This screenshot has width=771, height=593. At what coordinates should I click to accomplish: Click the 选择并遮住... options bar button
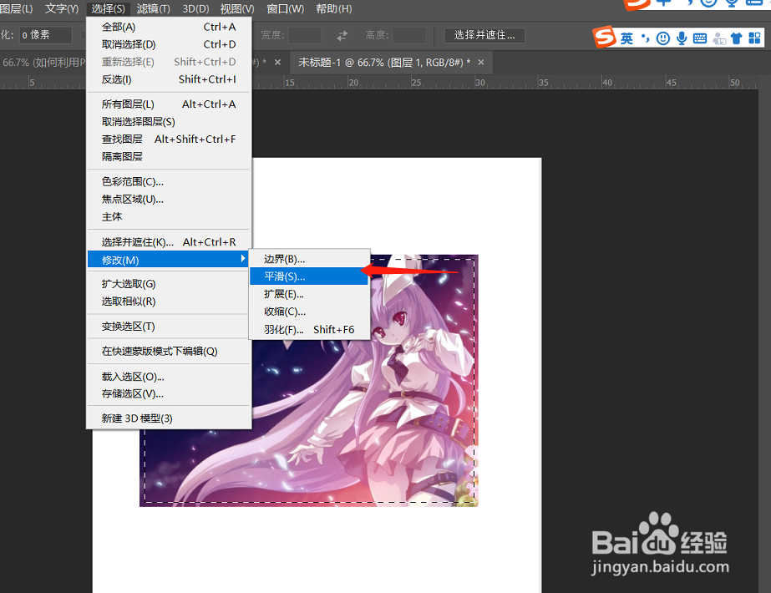click(484, 35)
